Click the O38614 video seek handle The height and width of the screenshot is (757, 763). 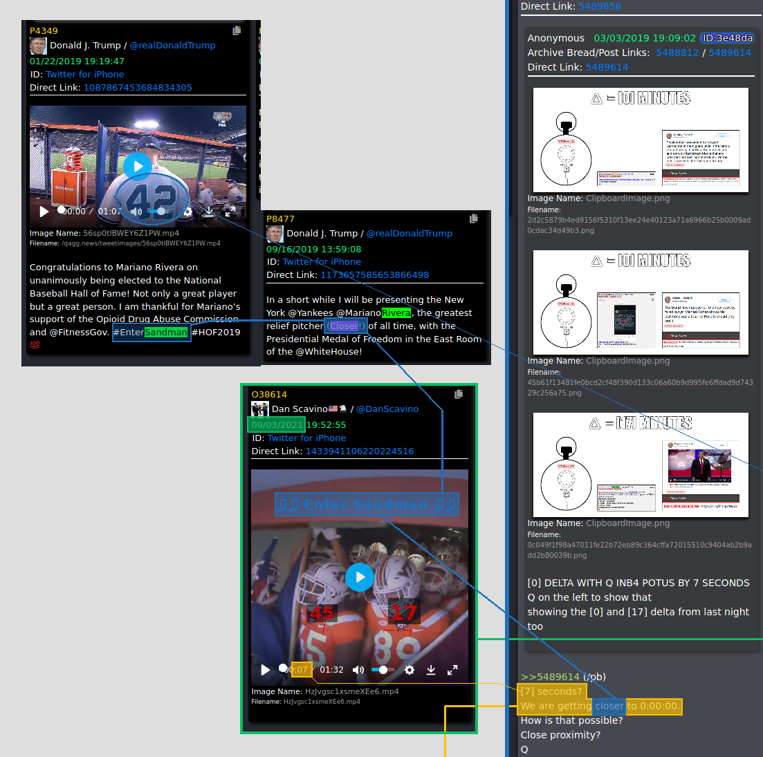click(x=283, y=668)
